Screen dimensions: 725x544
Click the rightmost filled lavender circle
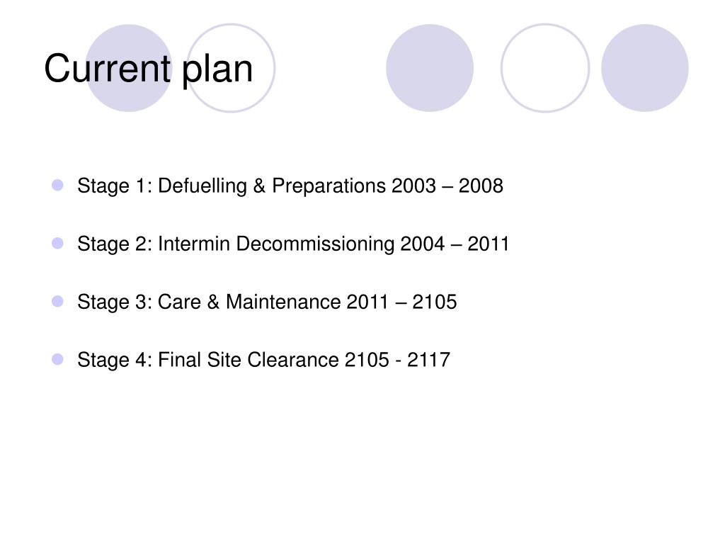coord(644,68)
